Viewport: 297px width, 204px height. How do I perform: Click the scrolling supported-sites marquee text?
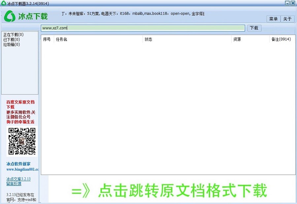[133, 14]
